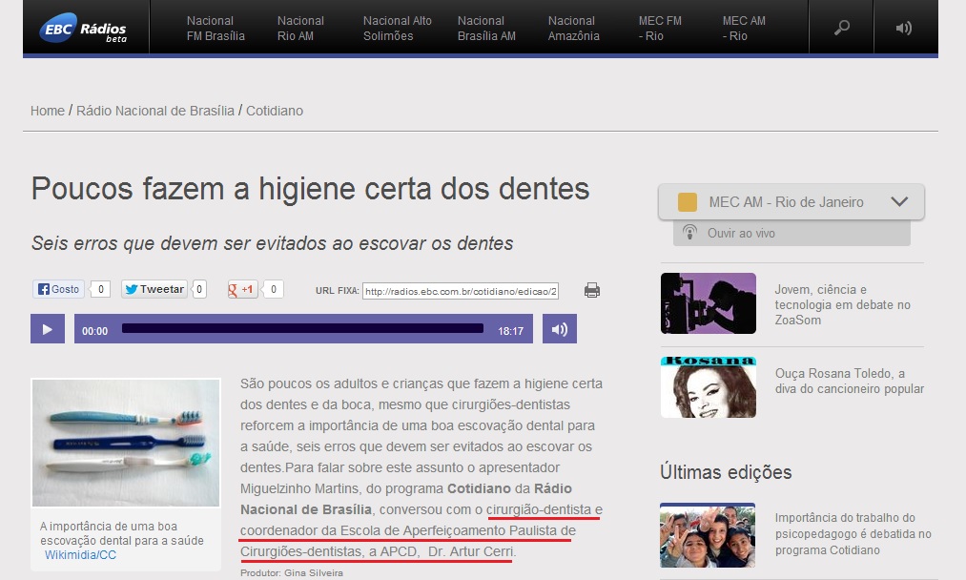Click Ouvir ao vivo live button
The width and height of the screenshot is (966, 580).
740,233
